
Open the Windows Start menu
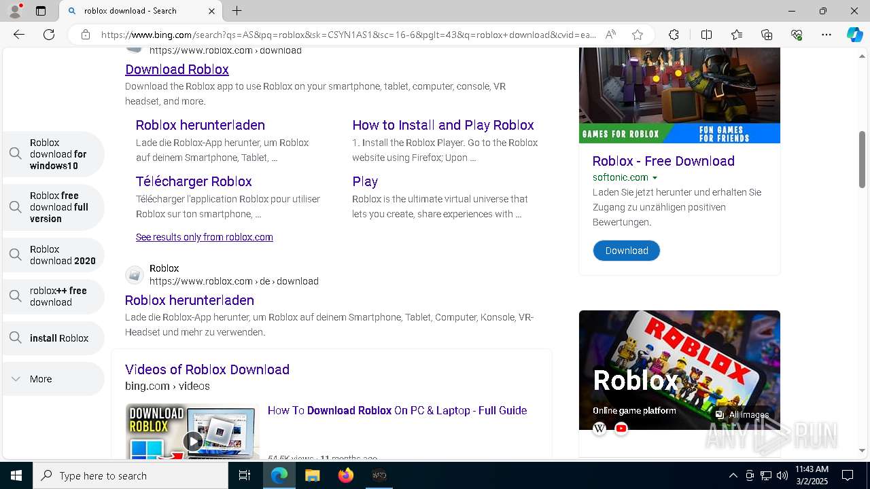click(x=16, y=475)
